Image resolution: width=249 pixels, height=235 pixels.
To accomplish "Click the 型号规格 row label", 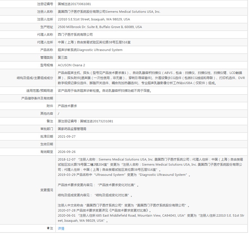I will click(47, 65).
